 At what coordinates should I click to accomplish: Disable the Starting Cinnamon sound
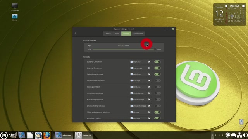pyautogui.click(x=158, y=62)
